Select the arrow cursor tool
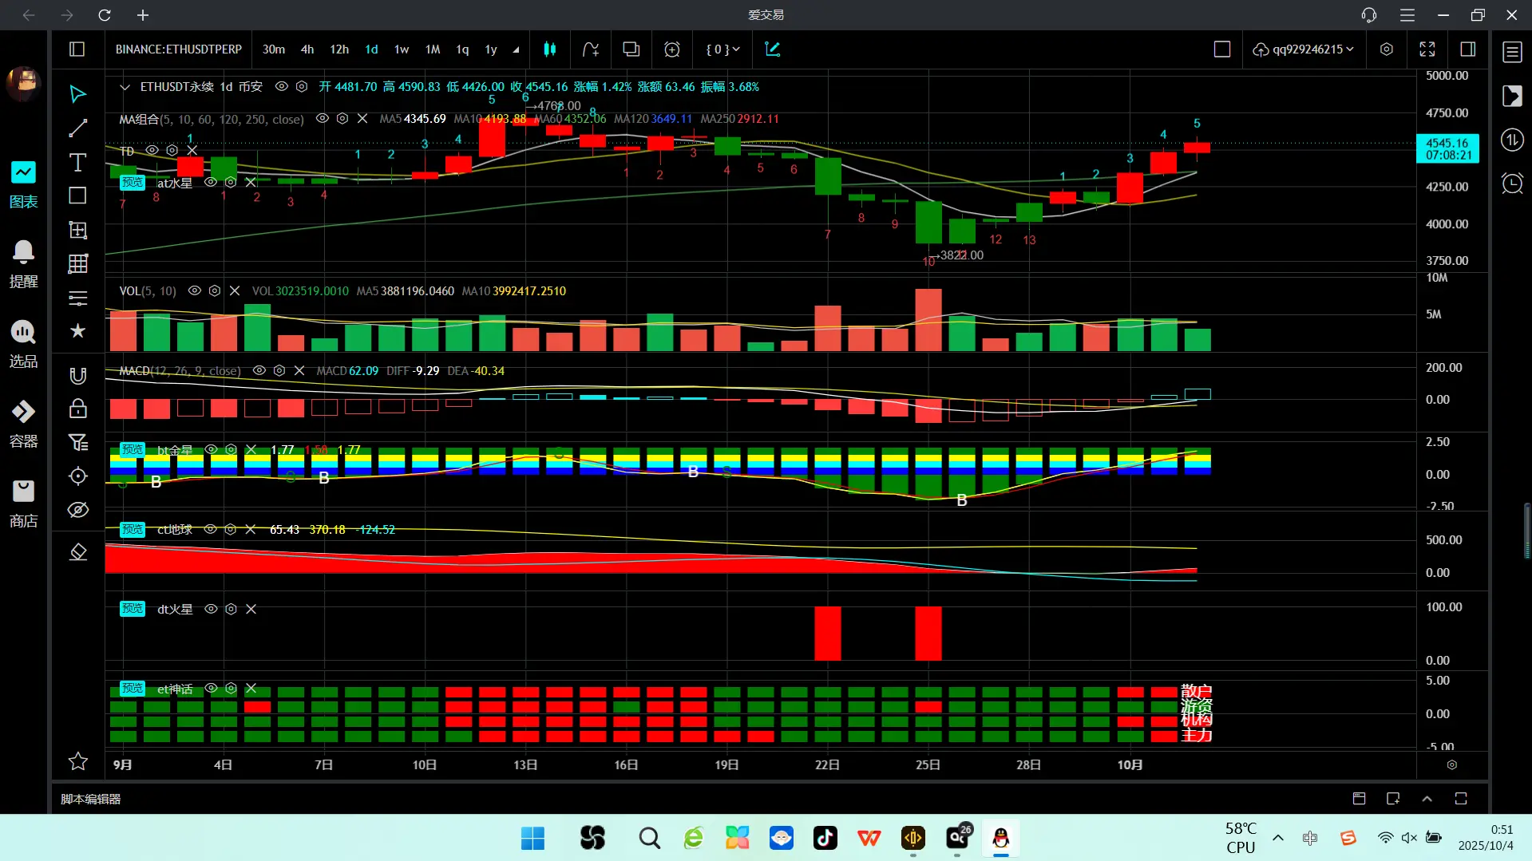This screenshot has height=861, width=1532. (77, 94)
